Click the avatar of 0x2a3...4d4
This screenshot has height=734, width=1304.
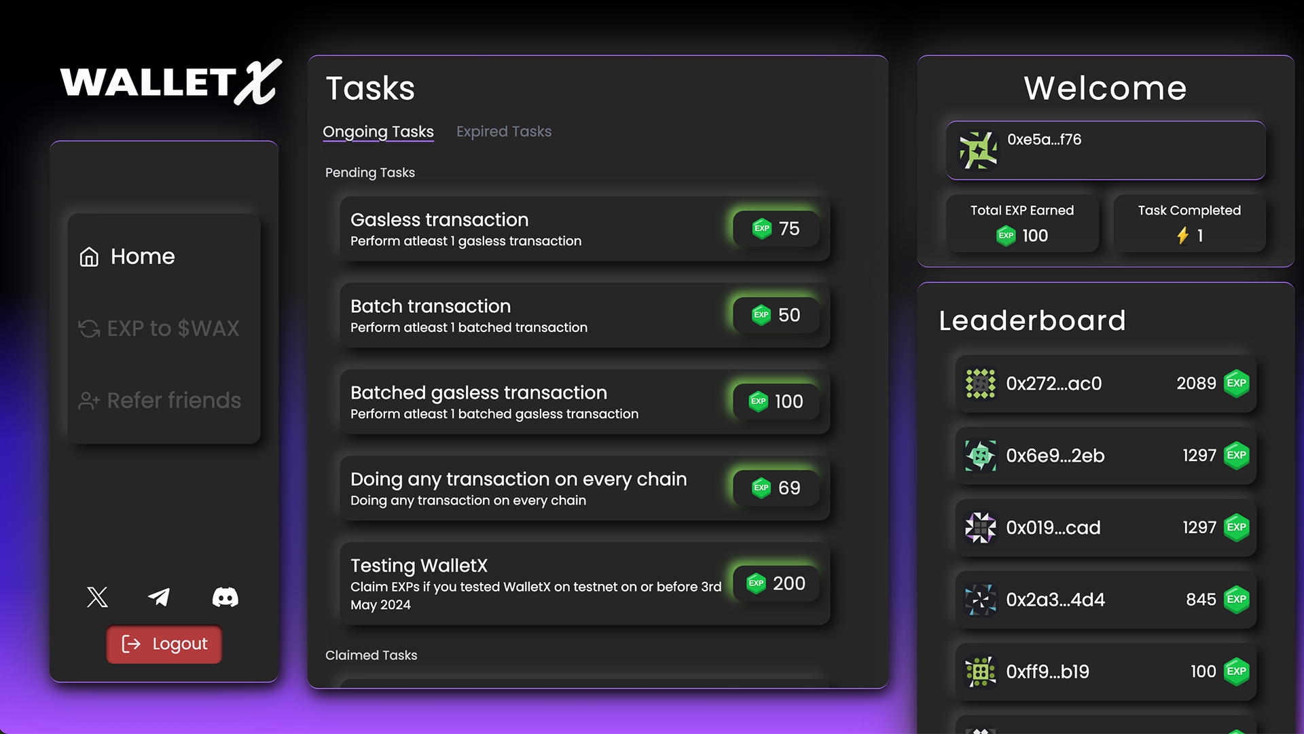981,600
